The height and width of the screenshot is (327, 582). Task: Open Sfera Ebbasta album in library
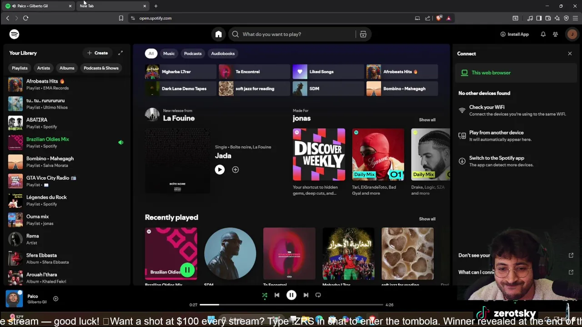[66, 258]
